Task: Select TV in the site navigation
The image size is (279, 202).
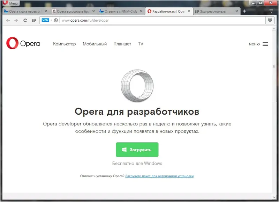Action: (x=141, y=44)
